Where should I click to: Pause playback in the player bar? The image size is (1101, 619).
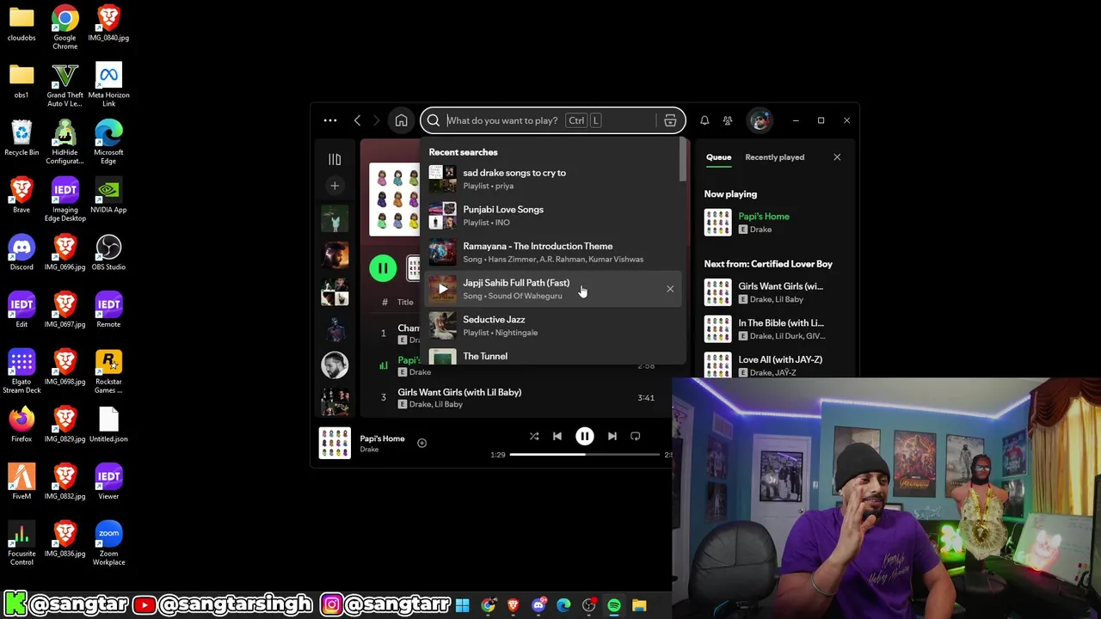(x=584, y=436)
